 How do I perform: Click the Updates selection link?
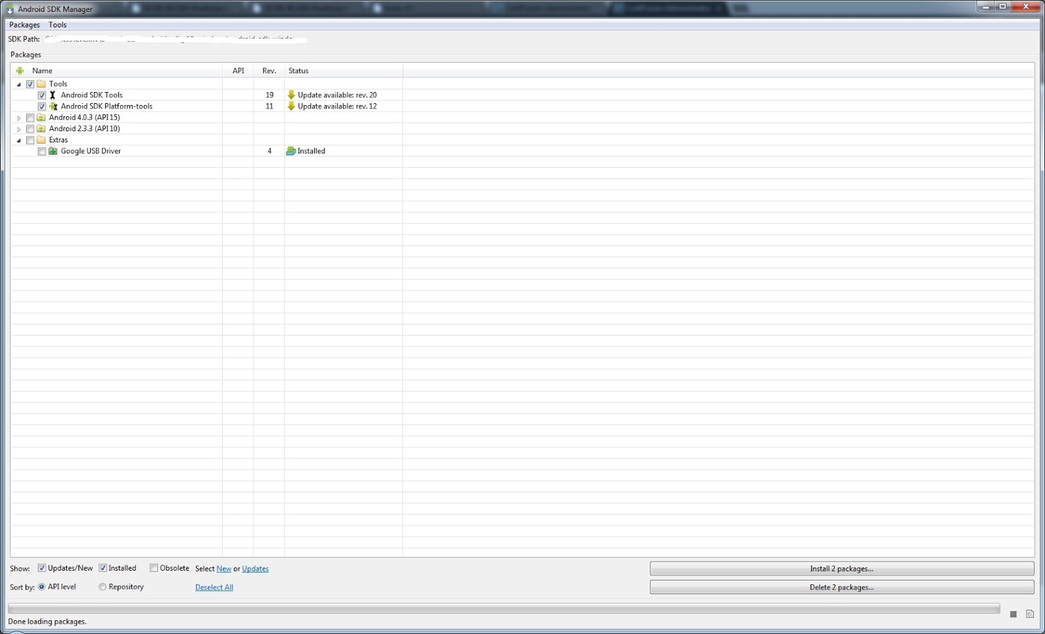pos(255,569)
